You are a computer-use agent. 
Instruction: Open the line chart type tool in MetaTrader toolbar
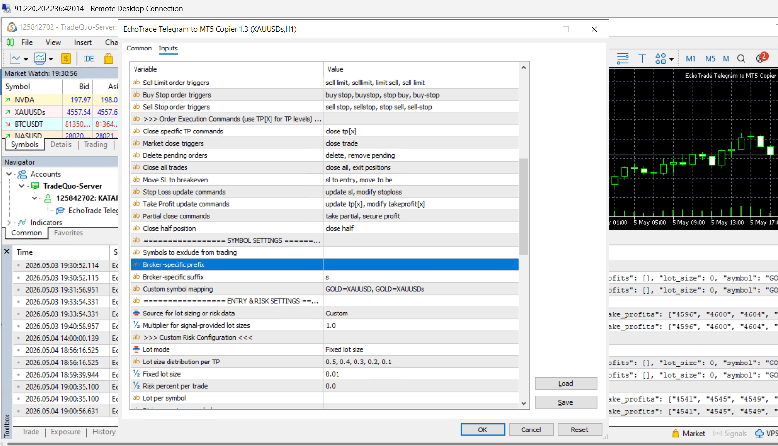(16, 59)
